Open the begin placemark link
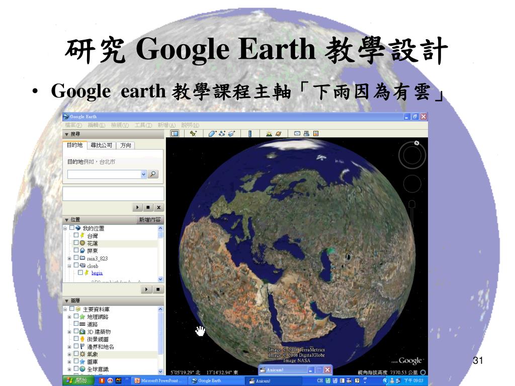 (x=97, y=273)
